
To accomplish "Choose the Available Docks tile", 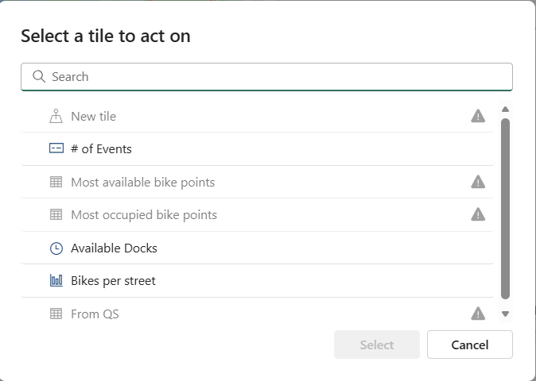I will point(114,248).
